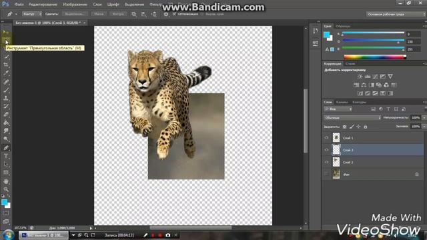Screen dimensions: 427x240
Task: Select the Move tool
Action: 6,33
